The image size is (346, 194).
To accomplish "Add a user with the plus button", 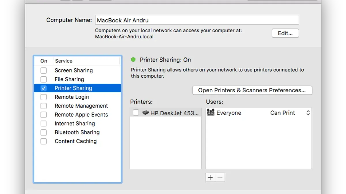I will [210, 177].
